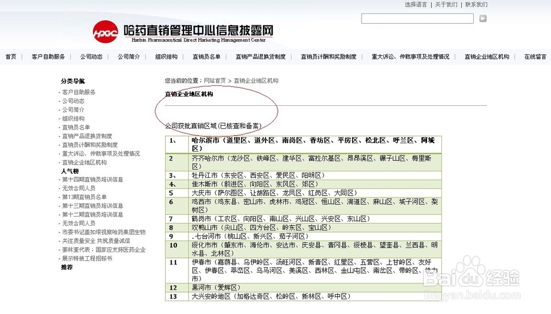Open 在线留言 in navigation bar
This screenshot has height=314, width=551.
click(x=535, y=57)
